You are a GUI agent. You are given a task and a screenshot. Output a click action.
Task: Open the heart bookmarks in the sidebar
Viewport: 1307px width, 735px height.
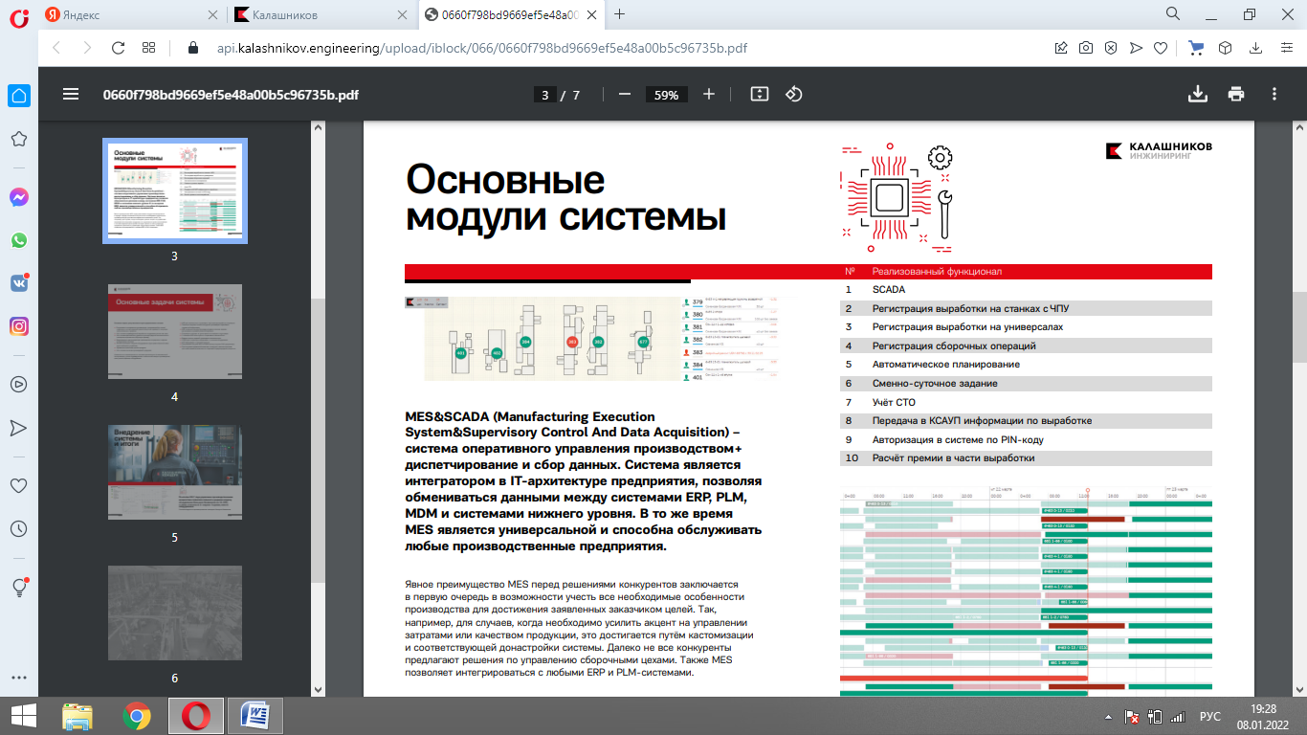pyautogui.click(x=19, y=485)
